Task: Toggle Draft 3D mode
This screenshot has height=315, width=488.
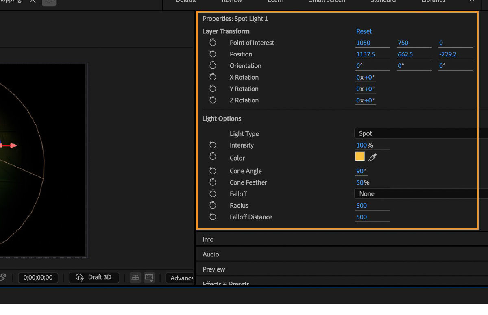Action: [x=94, y=277]
